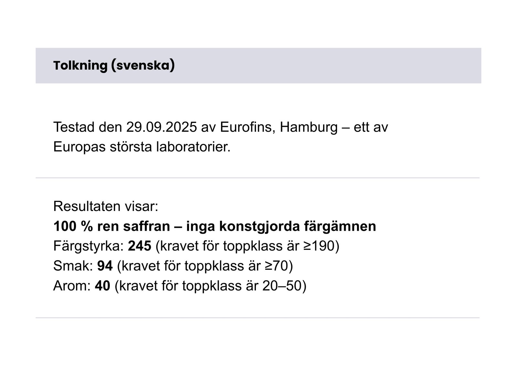Click the word 'Hamburg'
517x366 pixels.
(309, 127)
